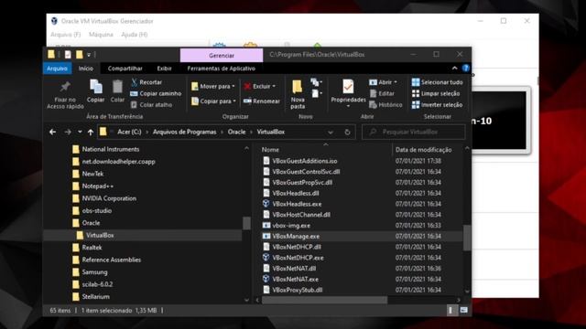The image size is (586, 329).
Task: Select the Realtek folder in tree
Action: 92,248
